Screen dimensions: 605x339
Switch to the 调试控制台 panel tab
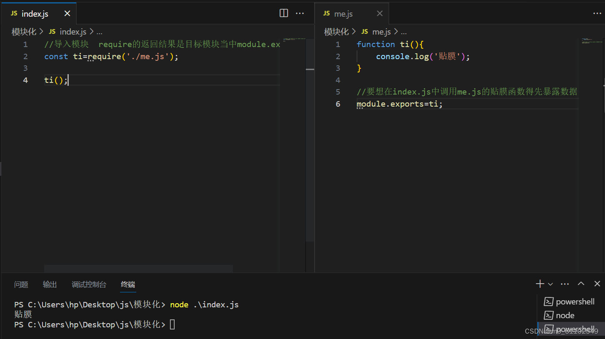point(89,284)
